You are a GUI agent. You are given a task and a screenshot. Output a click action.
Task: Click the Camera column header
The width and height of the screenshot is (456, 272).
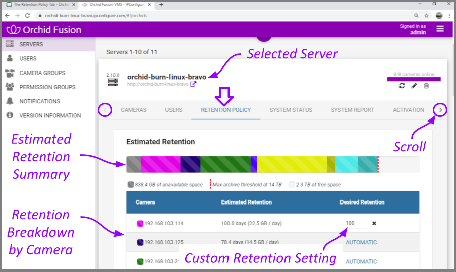coord(145,202)
